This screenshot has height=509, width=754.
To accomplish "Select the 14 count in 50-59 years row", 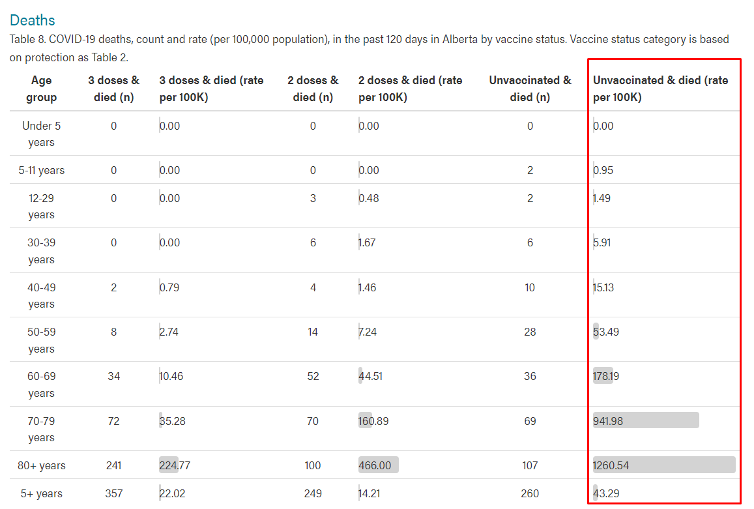I will (x=313, y=332).
